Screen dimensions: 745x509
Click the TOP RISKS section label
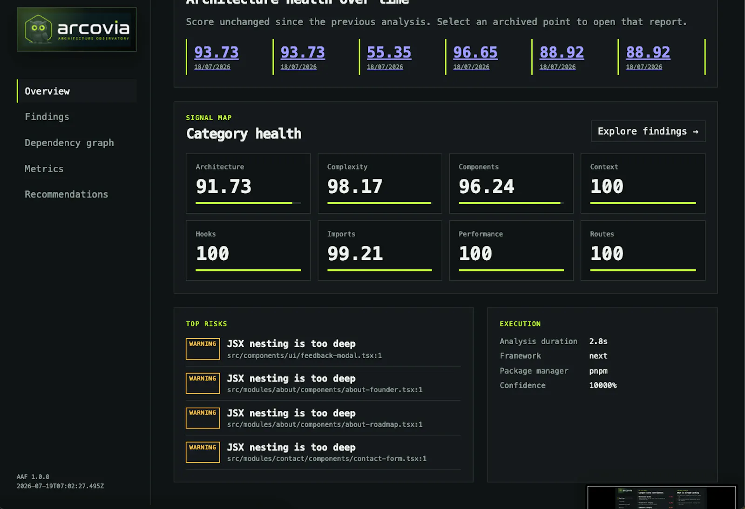point(206,324)
